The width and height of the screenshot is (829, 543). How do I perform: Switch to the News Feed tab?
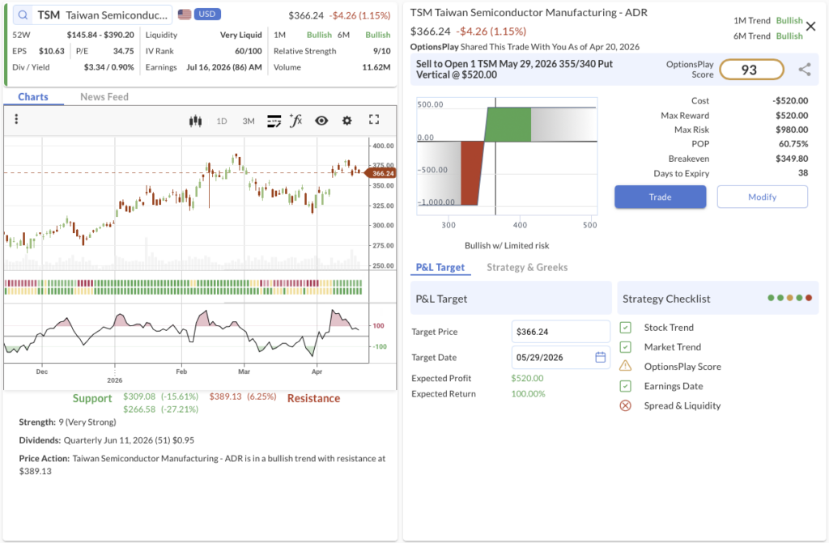[x=104, y=97]
